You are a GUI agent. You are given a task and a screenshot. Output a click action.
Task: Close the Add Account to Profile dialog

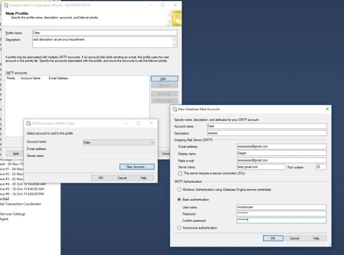151,123
